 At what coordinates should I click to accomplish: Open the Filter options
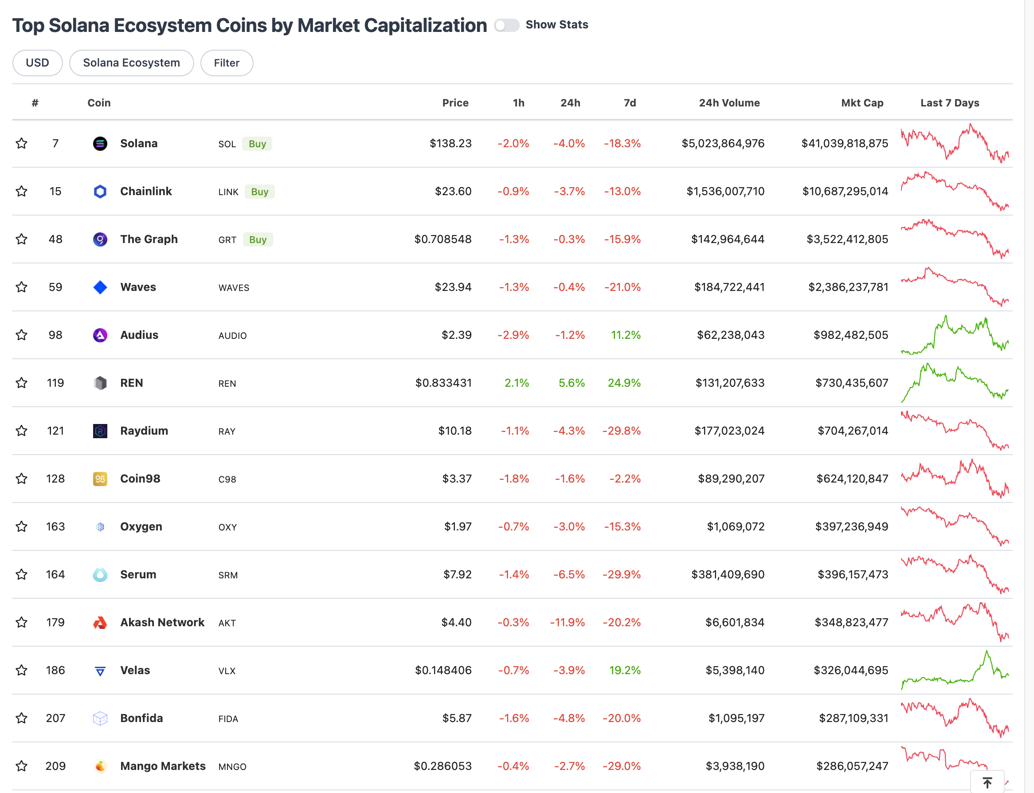pos(227,63)
